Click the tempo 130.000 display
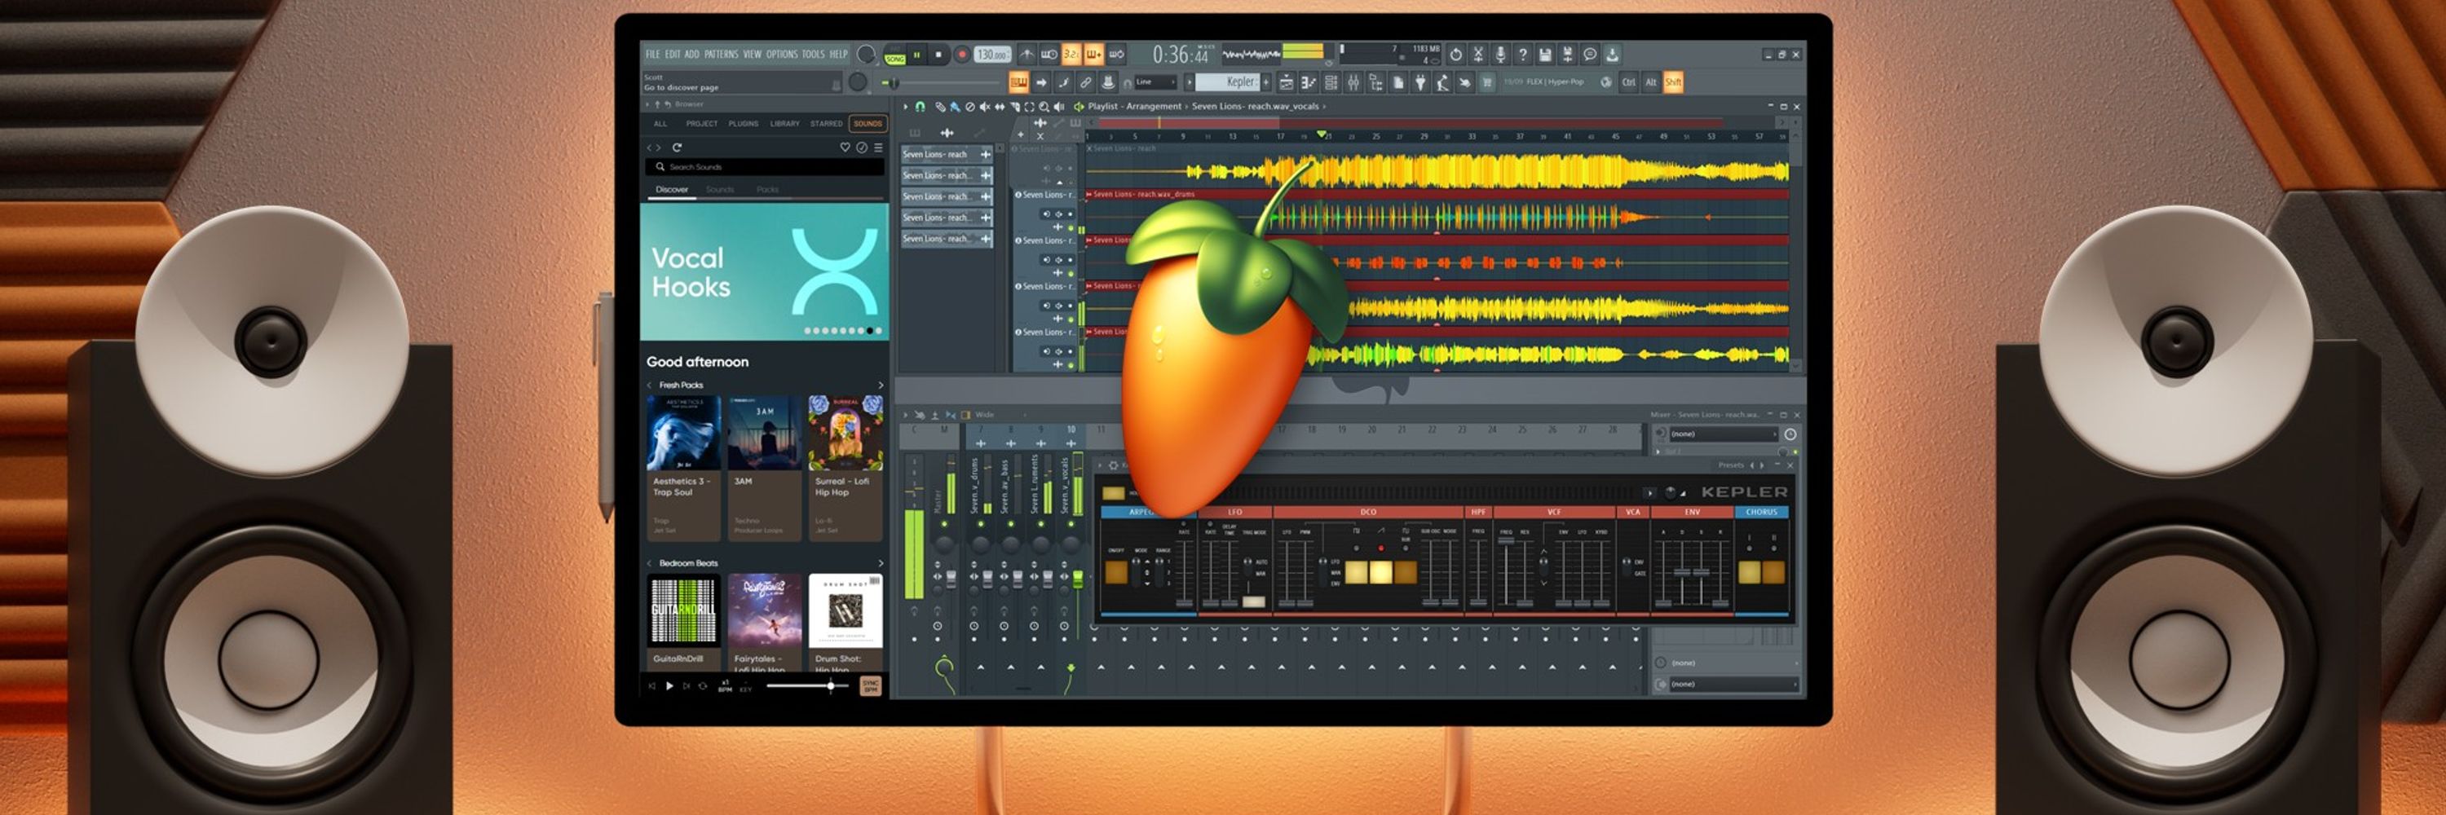The height and width of the screenshot is (815, 2446). tap(991, 55)
